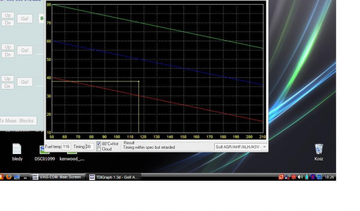Click the top Go! button

[x=25, y=19]
